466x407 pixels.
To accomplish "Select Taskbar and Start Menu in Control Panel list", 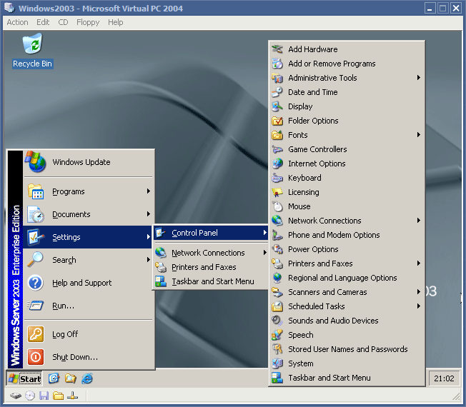I will (x=347, y=378).
